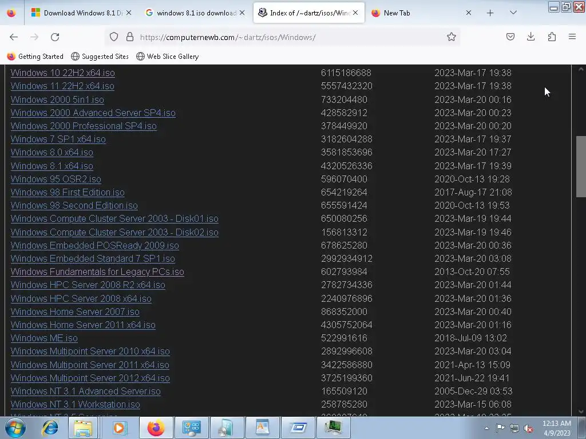The width and height of the screenshot is (586, 439).
Task: Open Windows 2000 5in1.iso link
Action: pos(58,99)
